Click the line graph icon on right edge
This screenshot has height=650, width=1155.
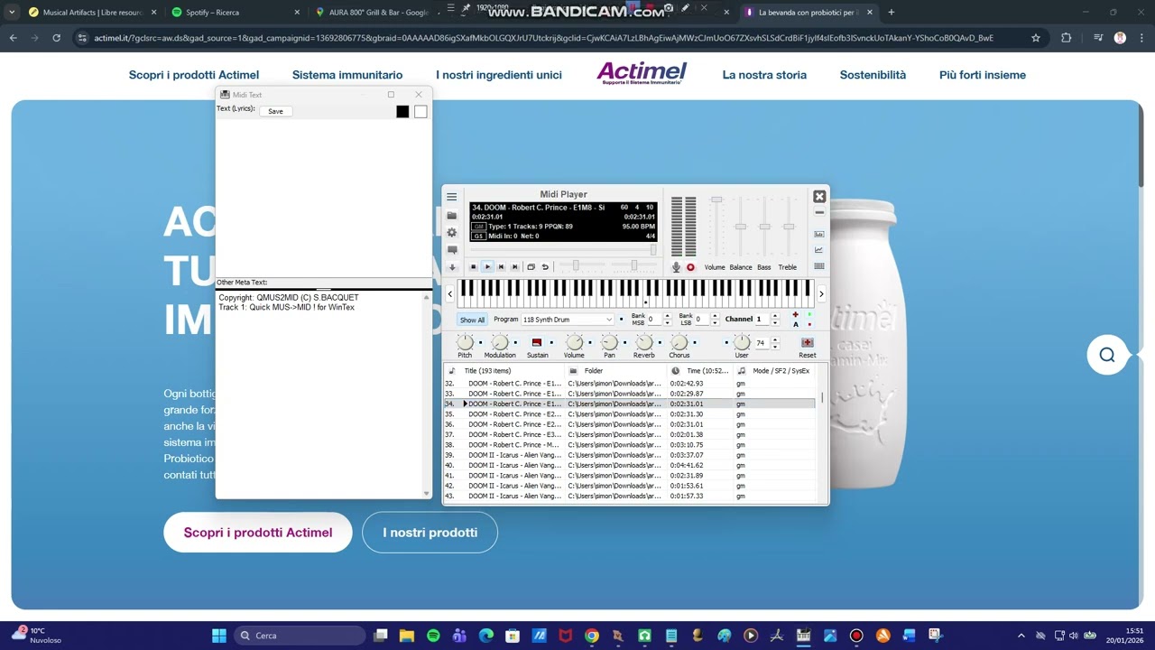818,250
